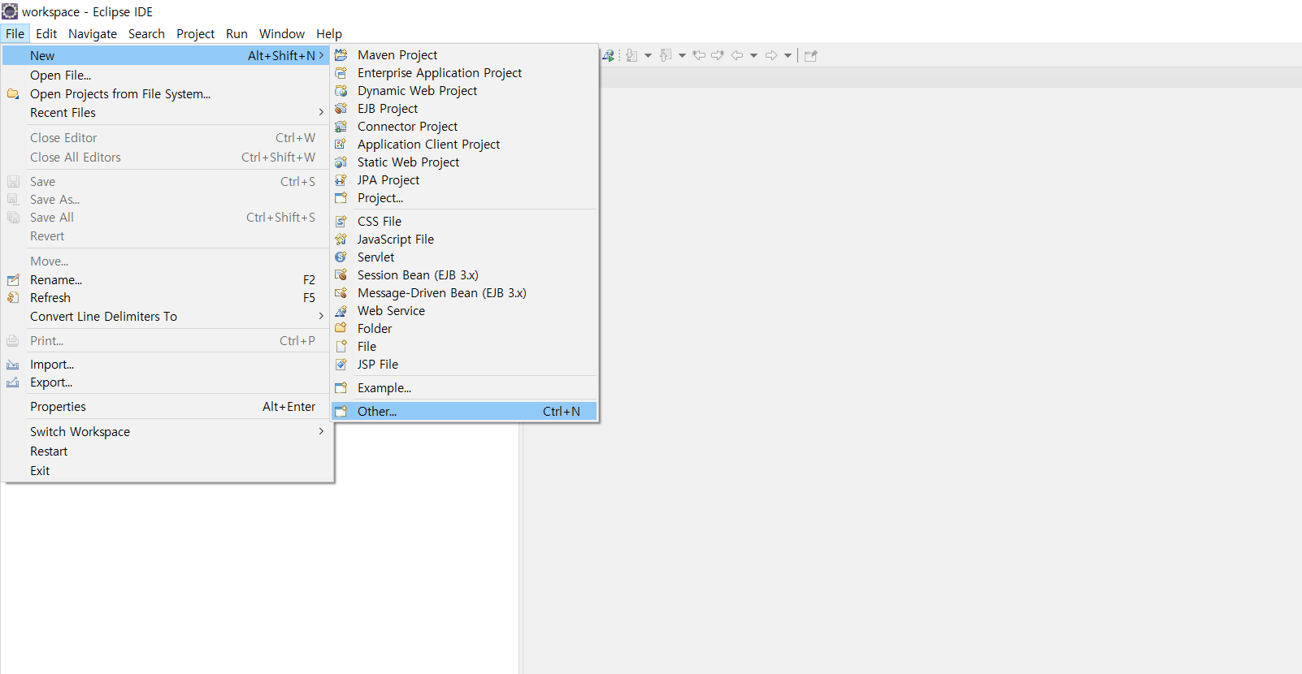Click the Application Client Project icon

click(341, 144)
